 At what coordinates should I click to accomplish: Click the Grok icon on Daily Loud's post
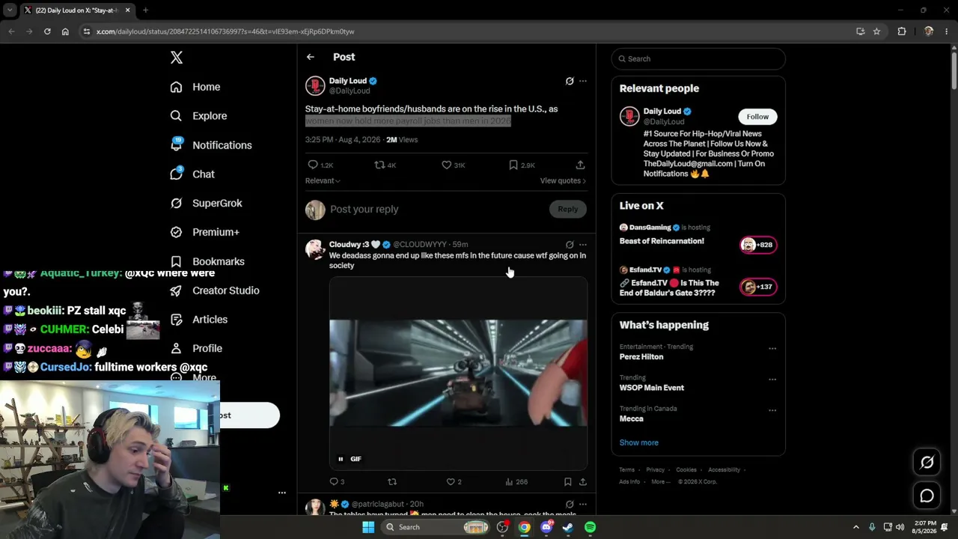pos(570,81)
